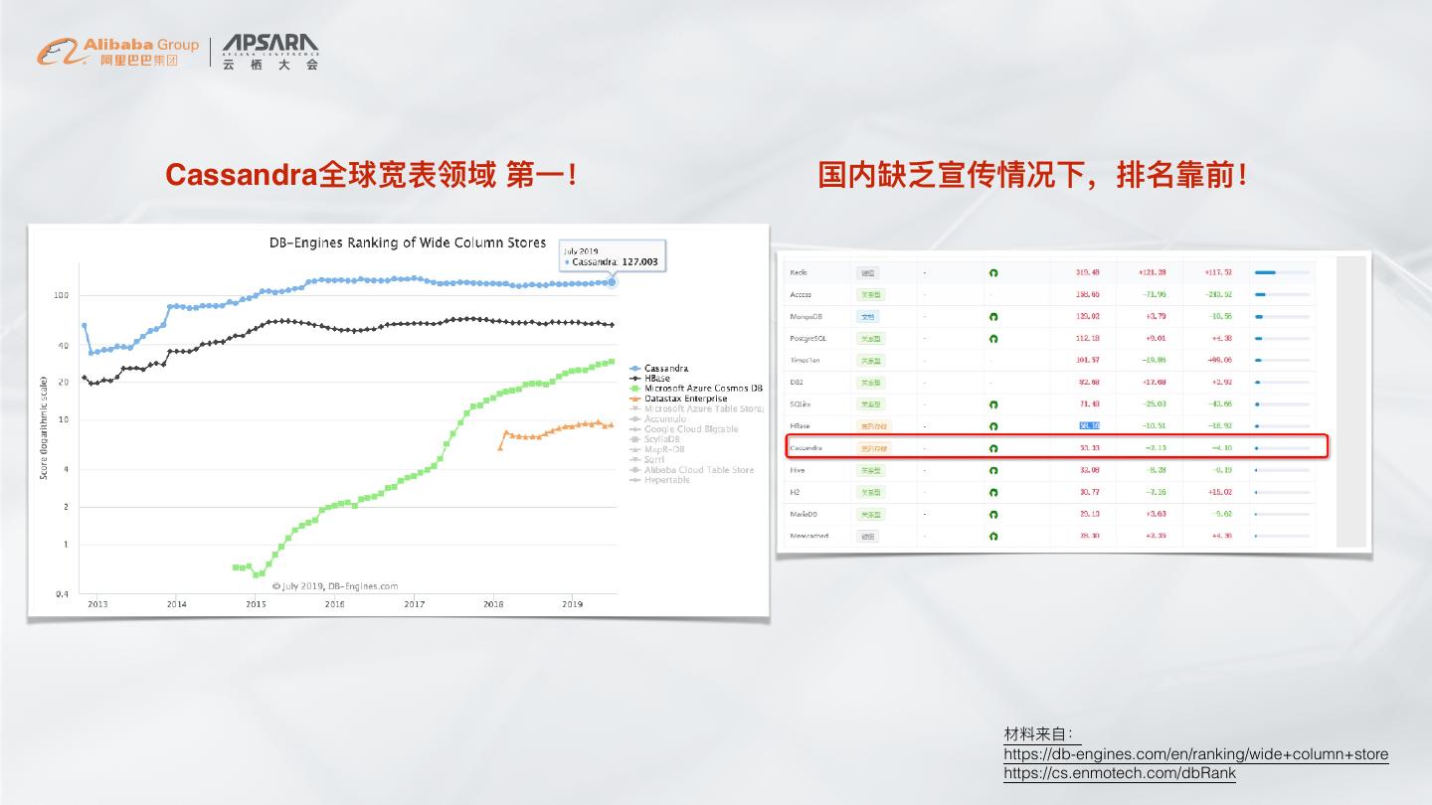Click the open-source icon in PostgreSQL row

(x=993, y=338)
